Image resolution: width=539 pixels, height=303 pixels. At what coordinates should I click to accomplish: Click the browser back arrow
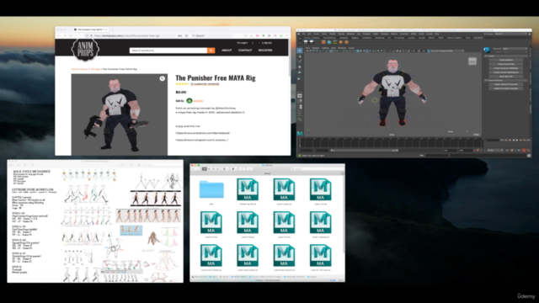click(59, 35)
